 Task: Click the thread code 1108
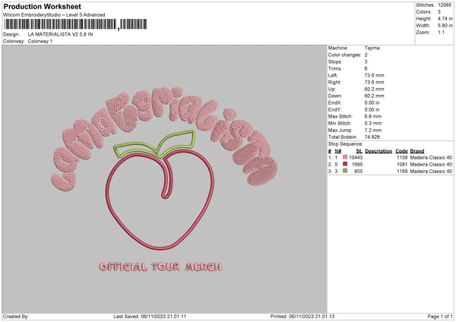coord(402,157)
